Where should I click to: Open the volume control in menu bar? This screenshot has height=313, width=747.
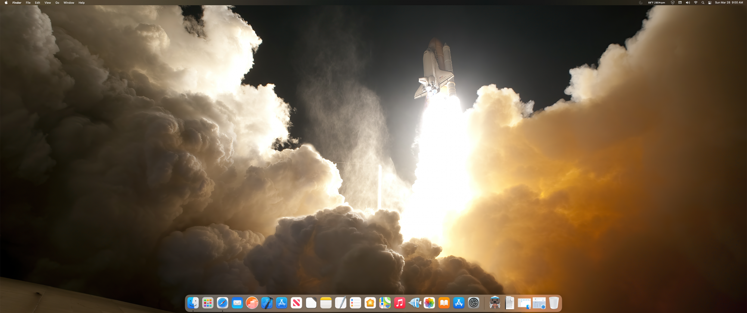688,3
